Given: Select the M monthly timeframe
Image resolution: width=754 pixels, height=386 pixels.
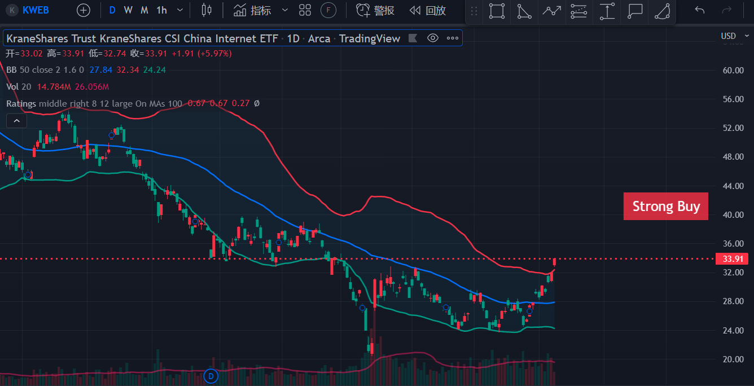Looking at the screenshot, I should click(144, 10).
